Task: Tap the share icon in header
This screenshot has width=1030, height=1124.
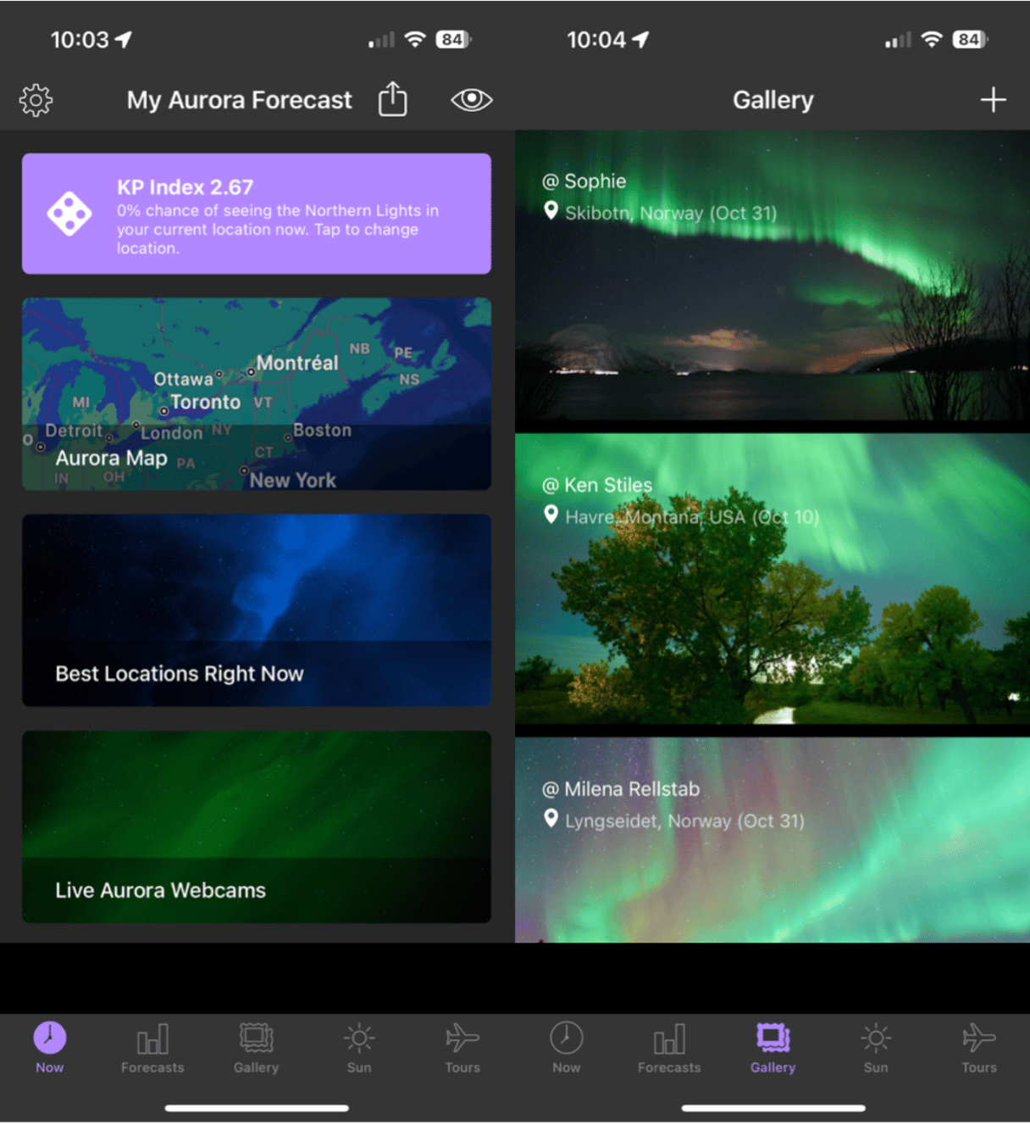Action: pyautogui.click(x=392, y=99)
